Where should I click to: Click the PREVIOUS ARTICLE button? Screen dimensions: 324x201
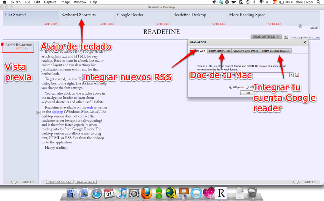(60, 182)
